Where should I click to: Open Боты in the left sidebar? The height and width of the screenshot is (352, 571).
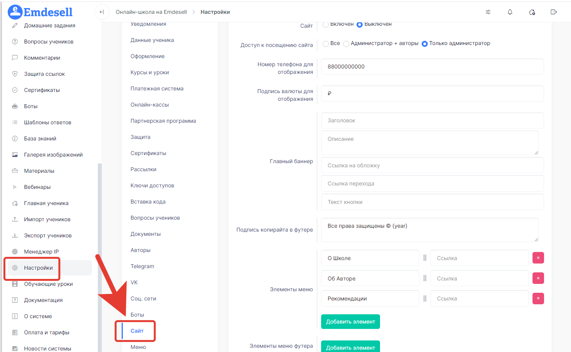pos(31,106)
